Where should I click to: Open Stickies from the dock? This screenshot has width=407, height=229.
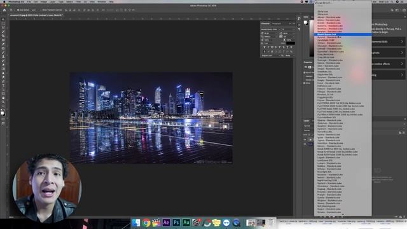point(216,223)
